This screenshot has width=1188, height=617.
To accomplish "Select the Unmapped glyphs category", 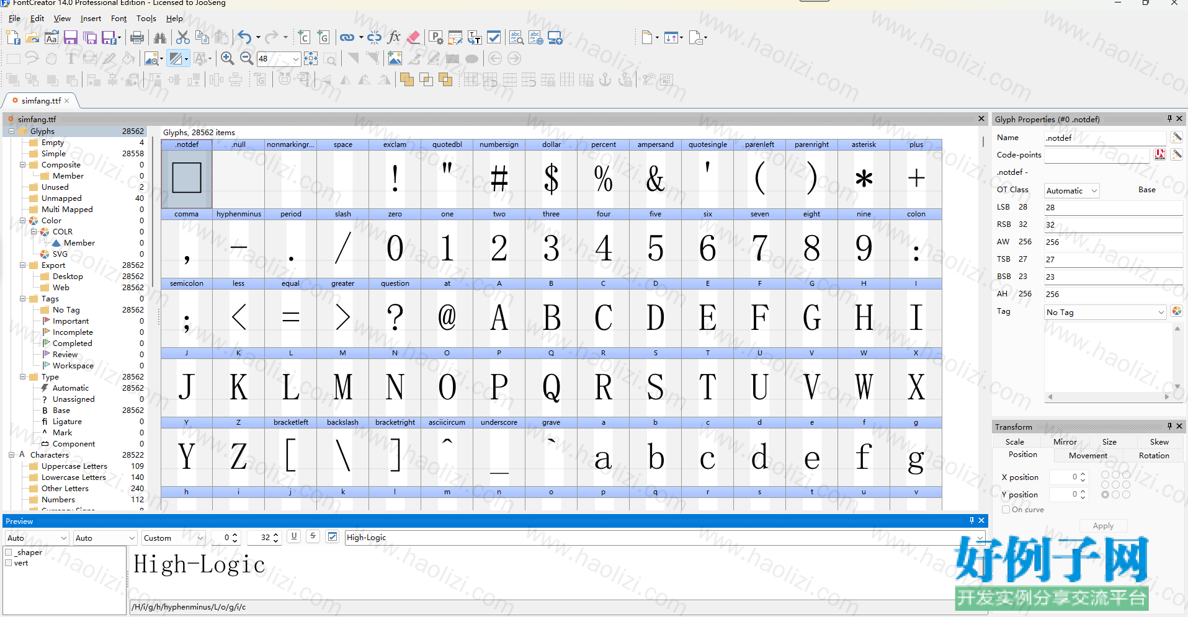I will click(x=61, y=198).
